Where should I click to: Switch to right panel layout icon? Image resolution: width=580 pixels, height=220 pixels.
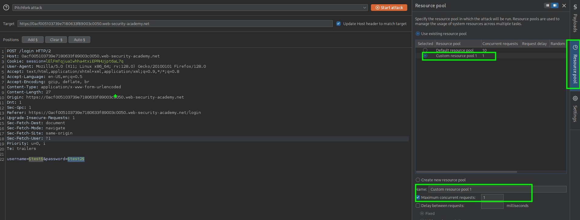tap(555, 5)
